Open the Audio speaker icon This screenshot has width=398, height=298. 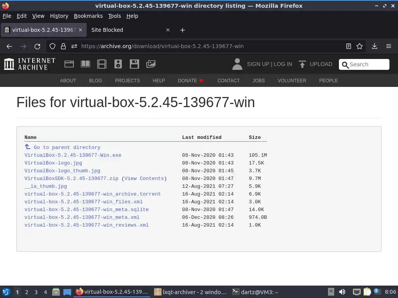pos(118,64)
